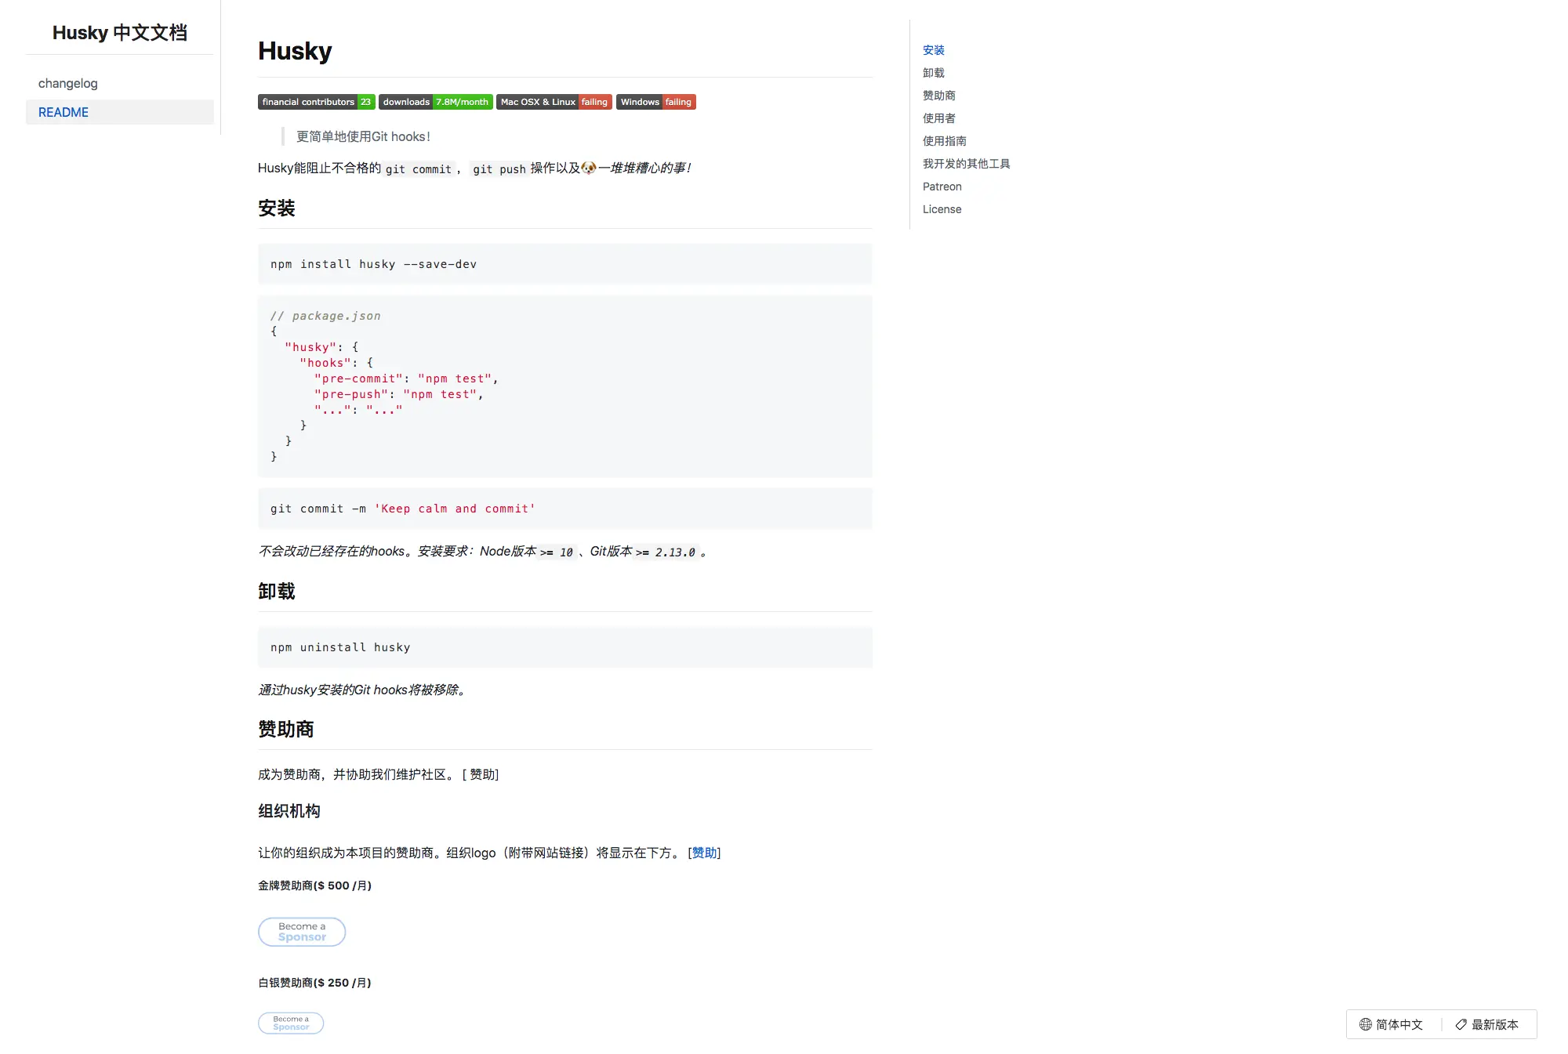This screenshot has width=1568, height=1054.
Task: Click silver tier Become a Sponsor image
Action: [291, 1023]
